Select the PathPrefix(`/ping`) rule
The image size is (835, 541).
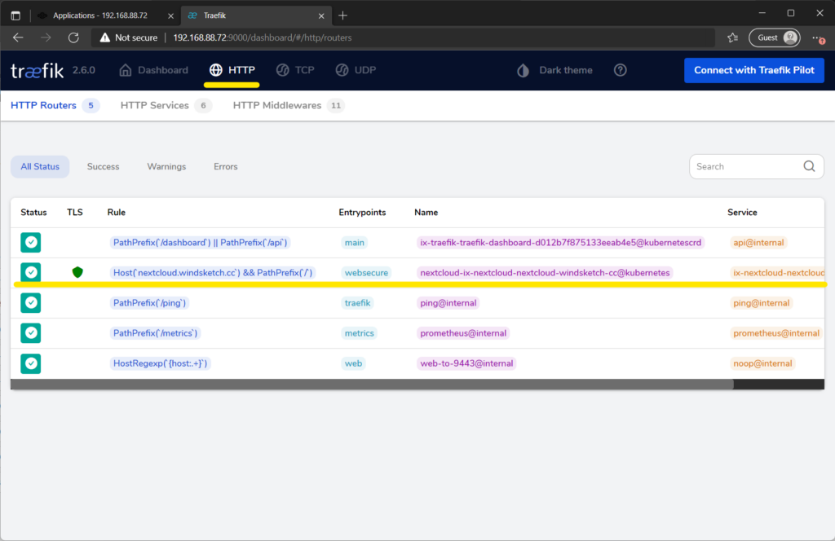pyautogui.click(x=150, y=303)
